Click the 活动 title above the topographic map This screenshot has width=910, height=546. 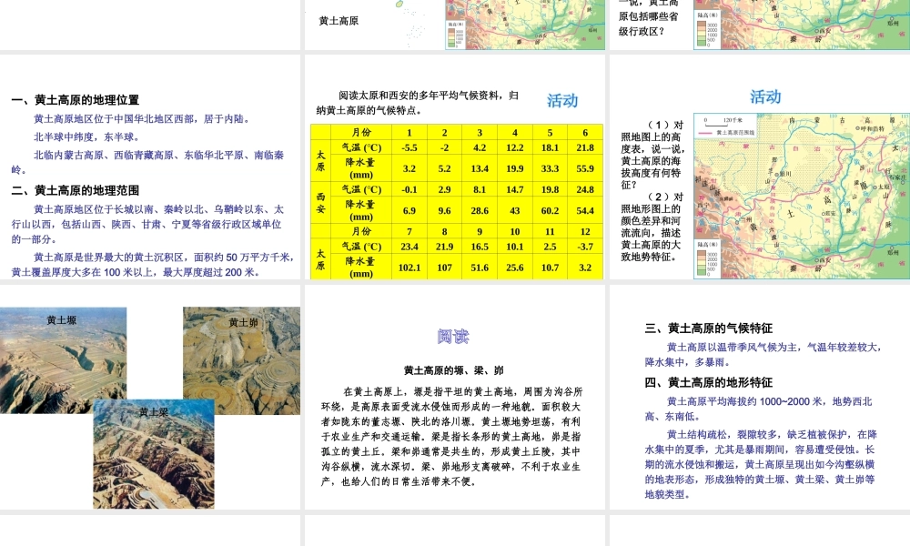tap(765, 96)
